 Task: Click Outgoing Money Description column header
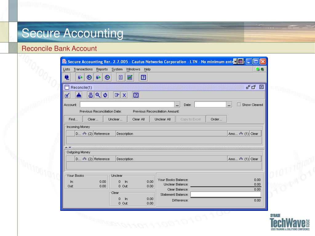click(x=172, y=159)
